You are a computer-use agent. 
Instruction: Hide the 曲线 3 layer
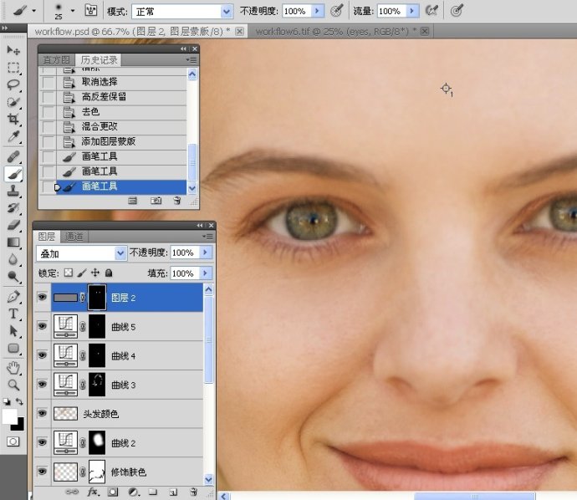click(x=43, y=384)
